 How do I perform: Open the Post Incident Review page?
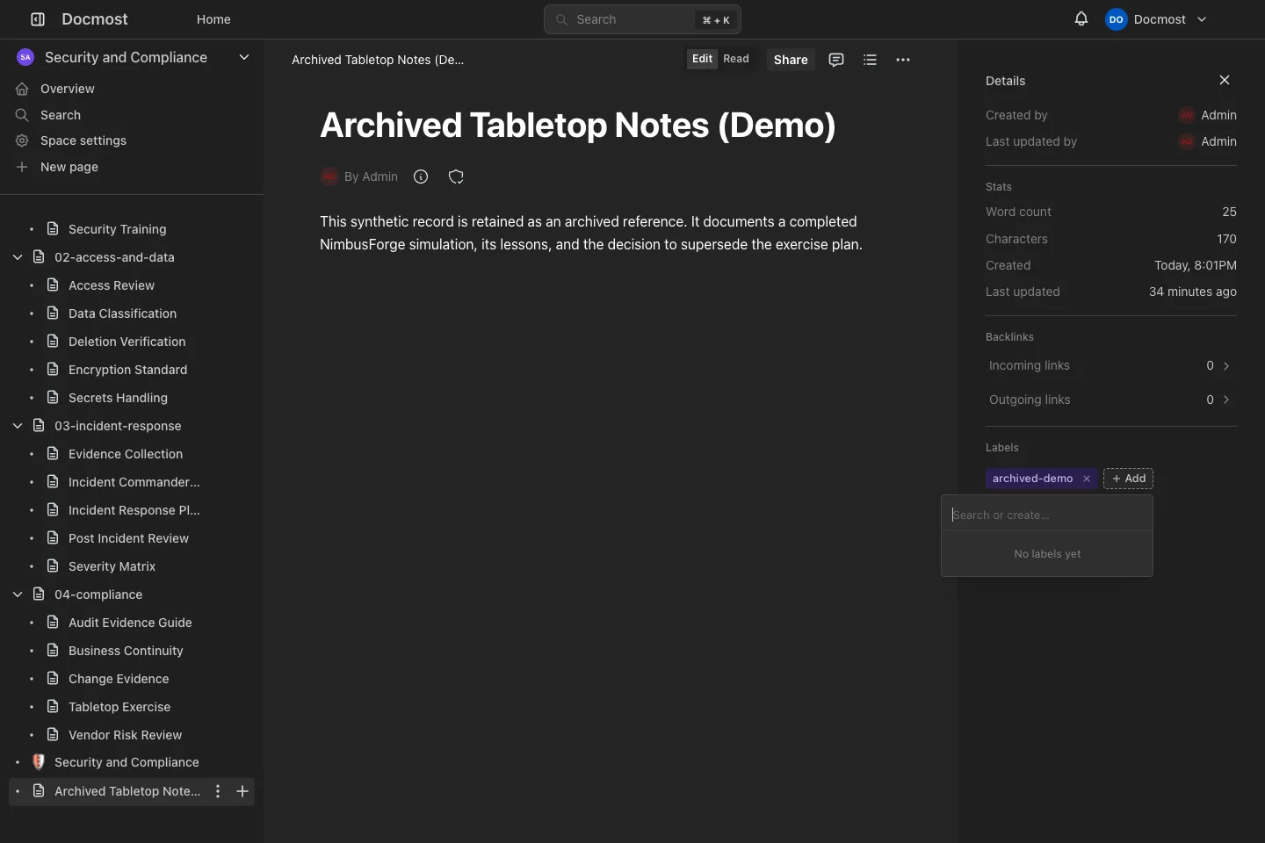[x=128, y=538]
